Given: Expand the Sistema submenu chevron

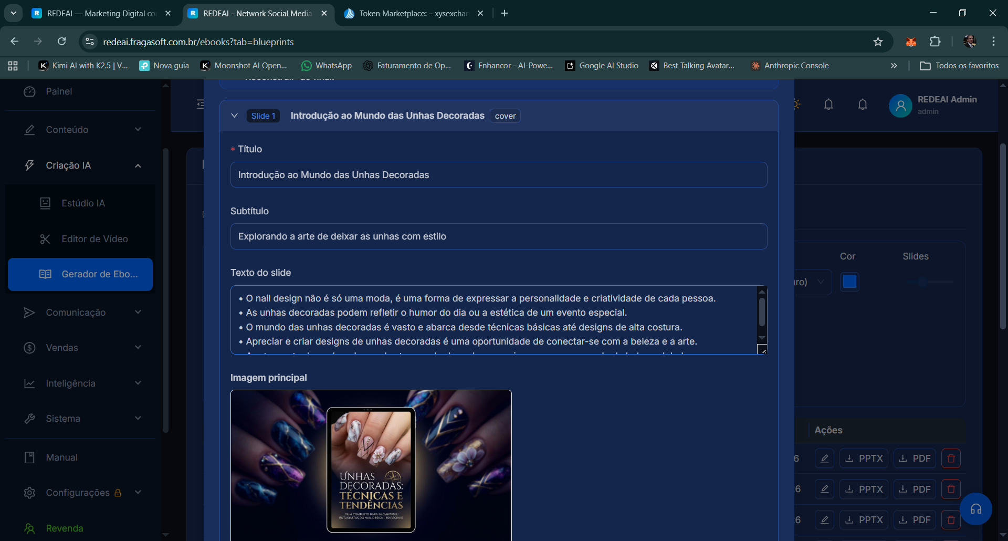Looking at the screenshot, I should (x=138, y=418).
